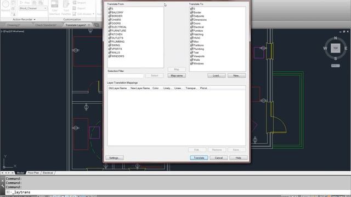Close the command line window

[x=2, y=181]
